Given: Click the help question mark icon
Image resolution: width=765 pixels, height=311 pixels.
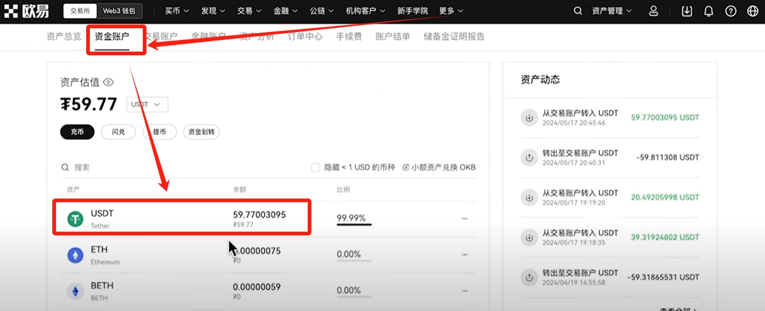Looking at the screenshot, I should (x=731, y=11).
